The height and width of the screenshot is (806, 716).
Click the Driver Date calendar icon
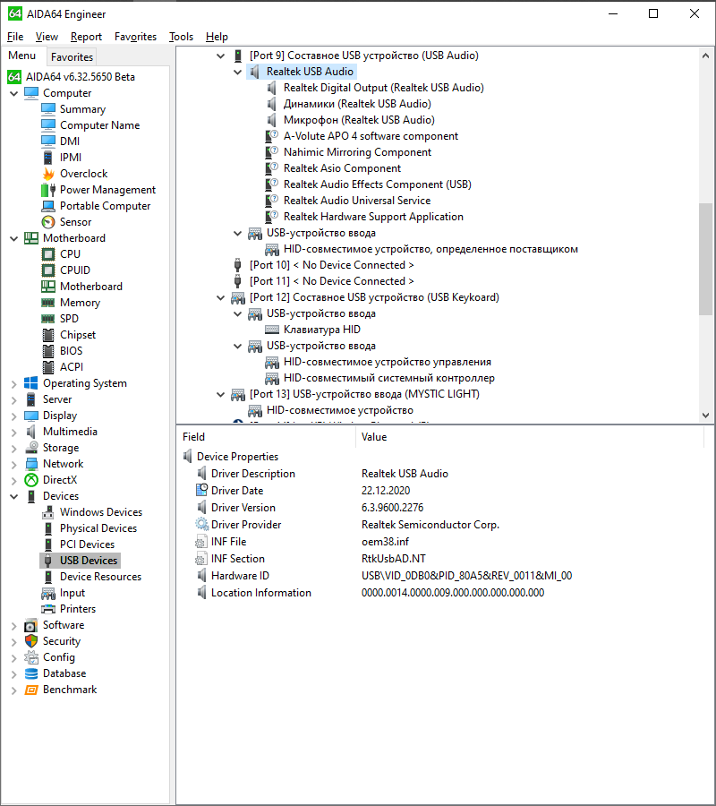tap(201, 491)
